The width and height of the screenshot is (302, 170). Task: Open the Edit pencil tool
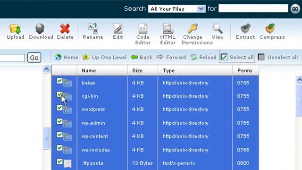coord(118,29)
